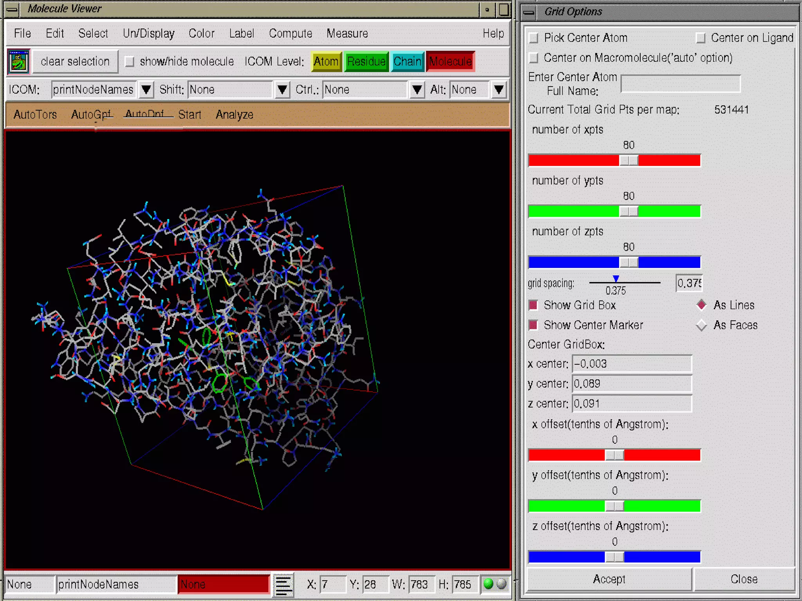Viewport: 802px width, 601px height.
Task: Select As Faces radio option
Action: [701, 325]
